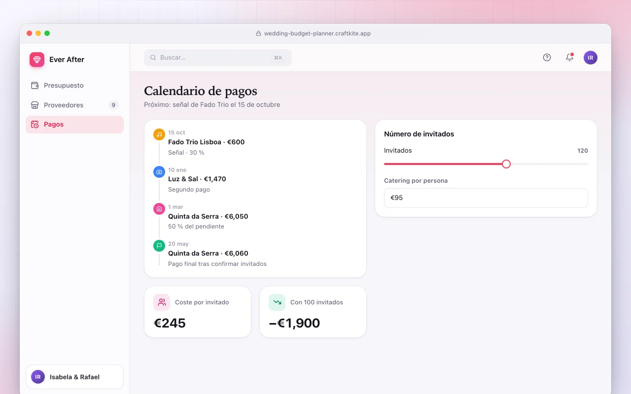Screen dimensions: 631x394
Task: Click the −€1,900 savings value
Action: pos(294,323)
